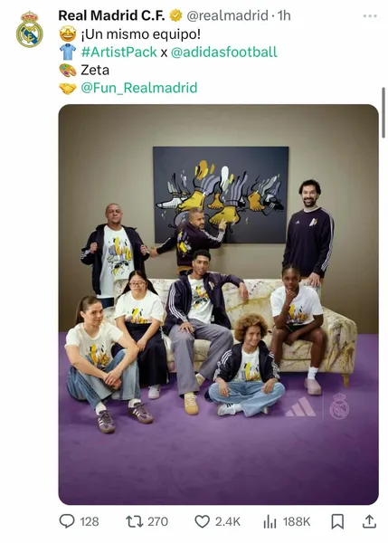
Task: Click the reply speech bubble icon
Action: [x=67, y=521]
